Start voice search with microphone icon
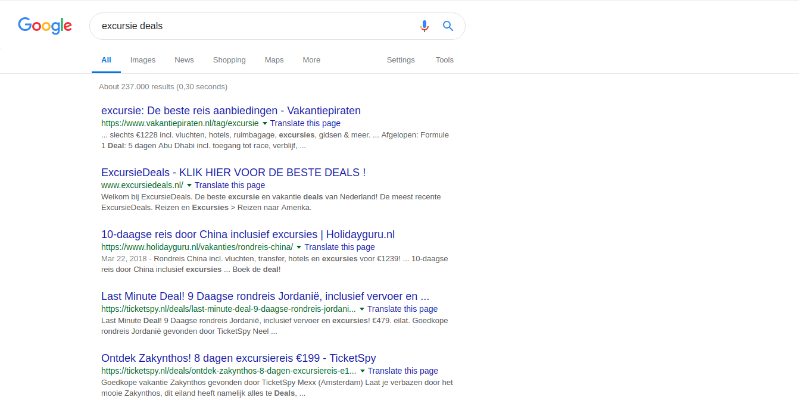The image size is (799, 410). [424, 26]
